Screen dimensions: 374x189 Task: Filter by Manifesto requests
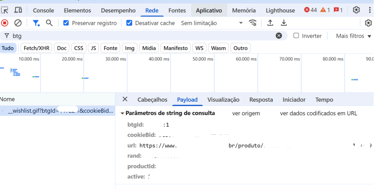[175, 48]
